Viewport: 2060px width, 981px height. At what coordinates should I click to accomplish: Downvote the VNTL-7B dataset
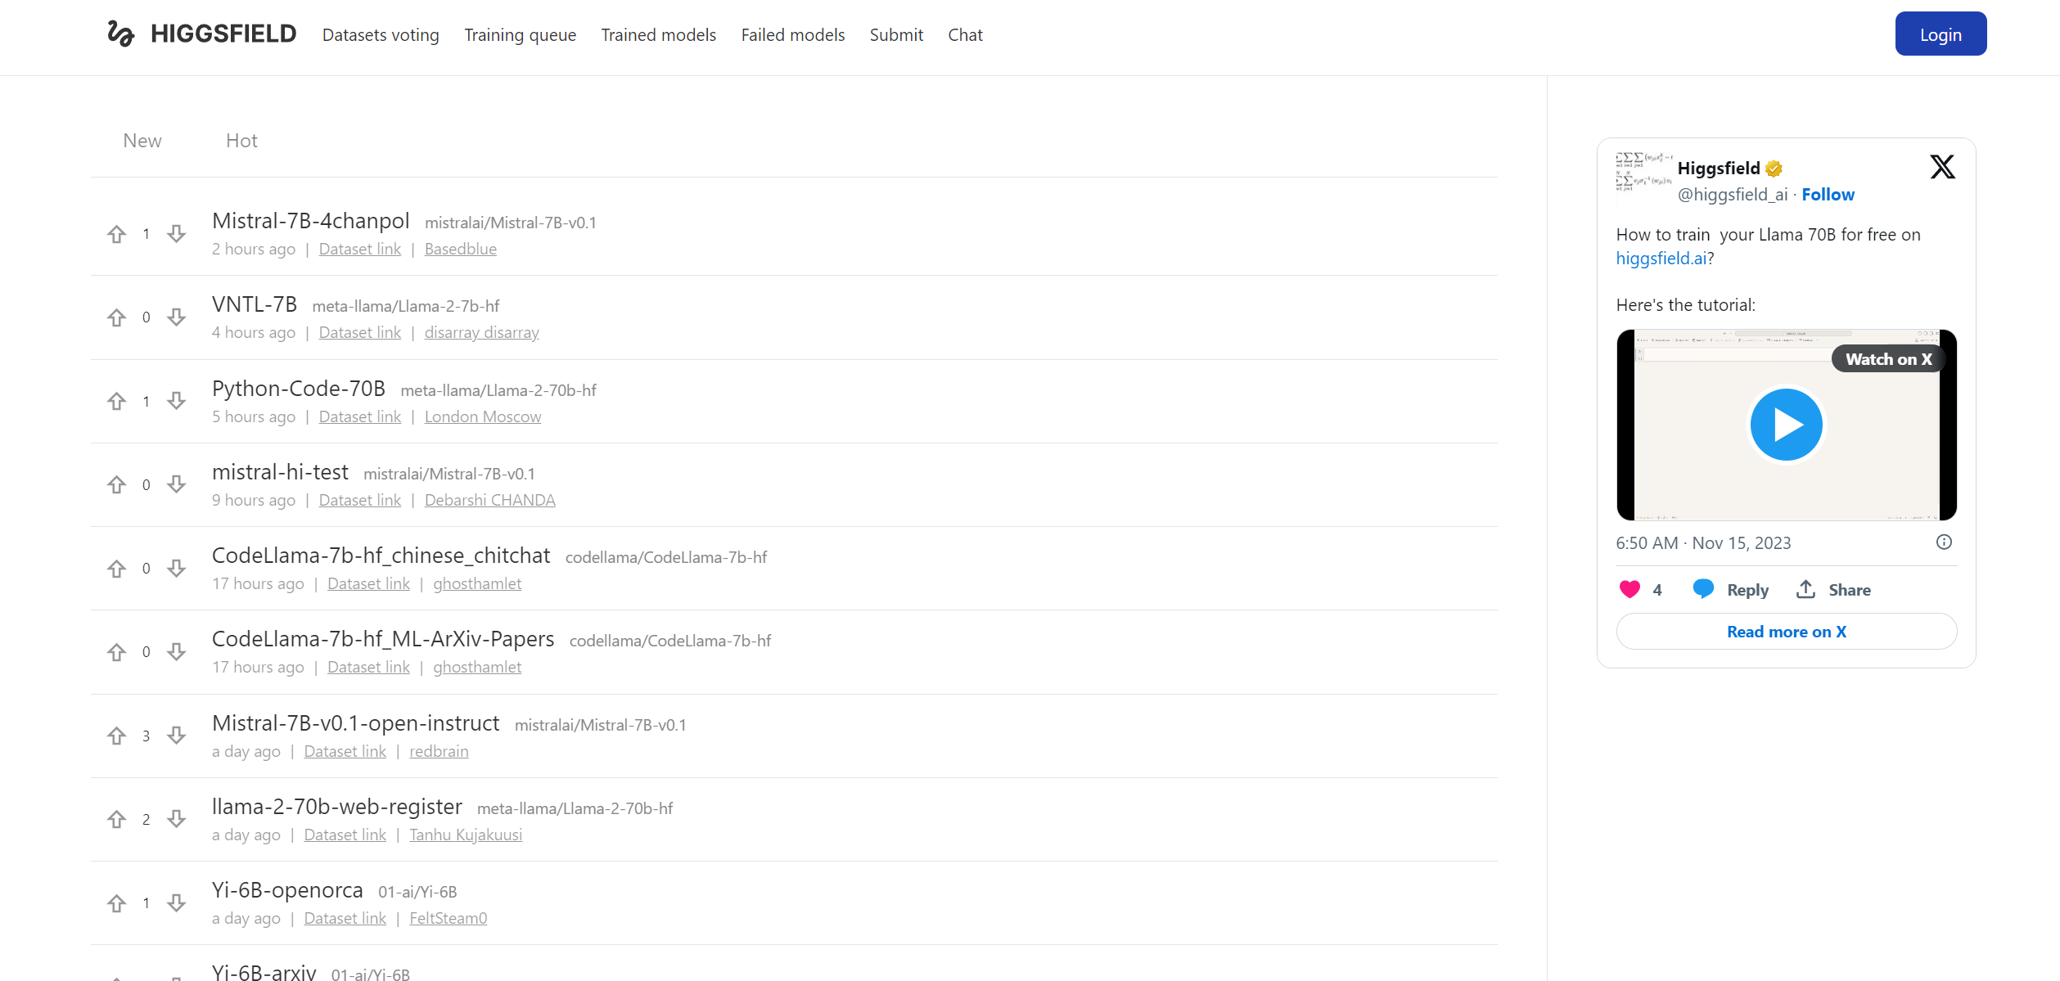point(177,317)
